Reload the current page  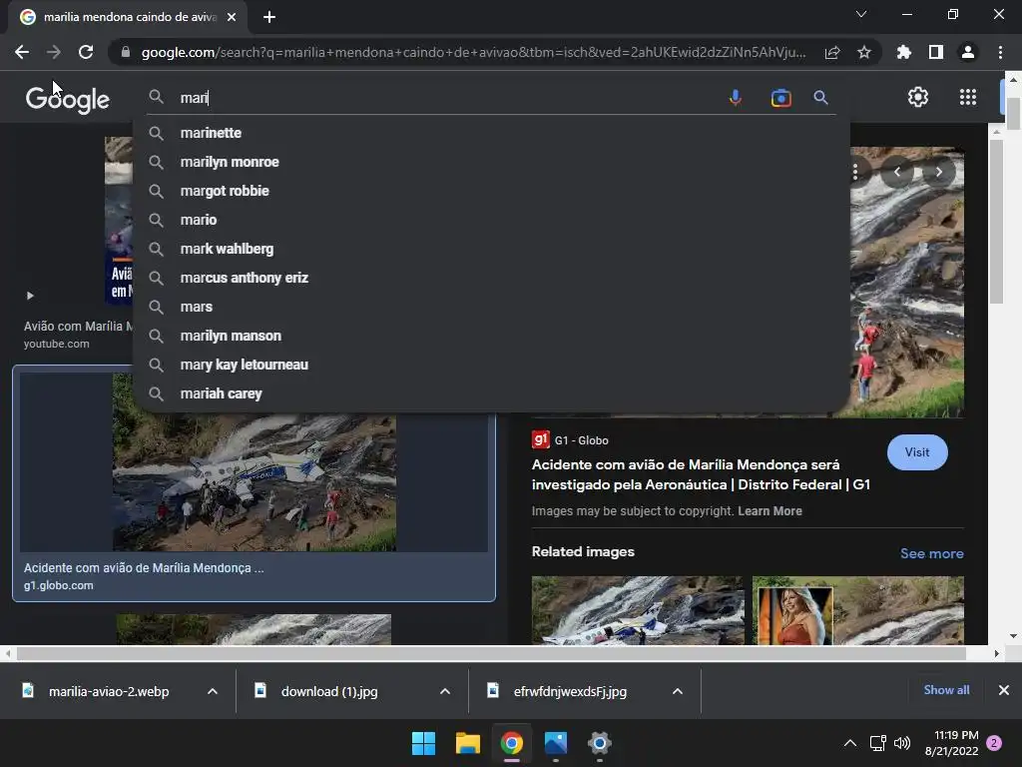[86, 52]
